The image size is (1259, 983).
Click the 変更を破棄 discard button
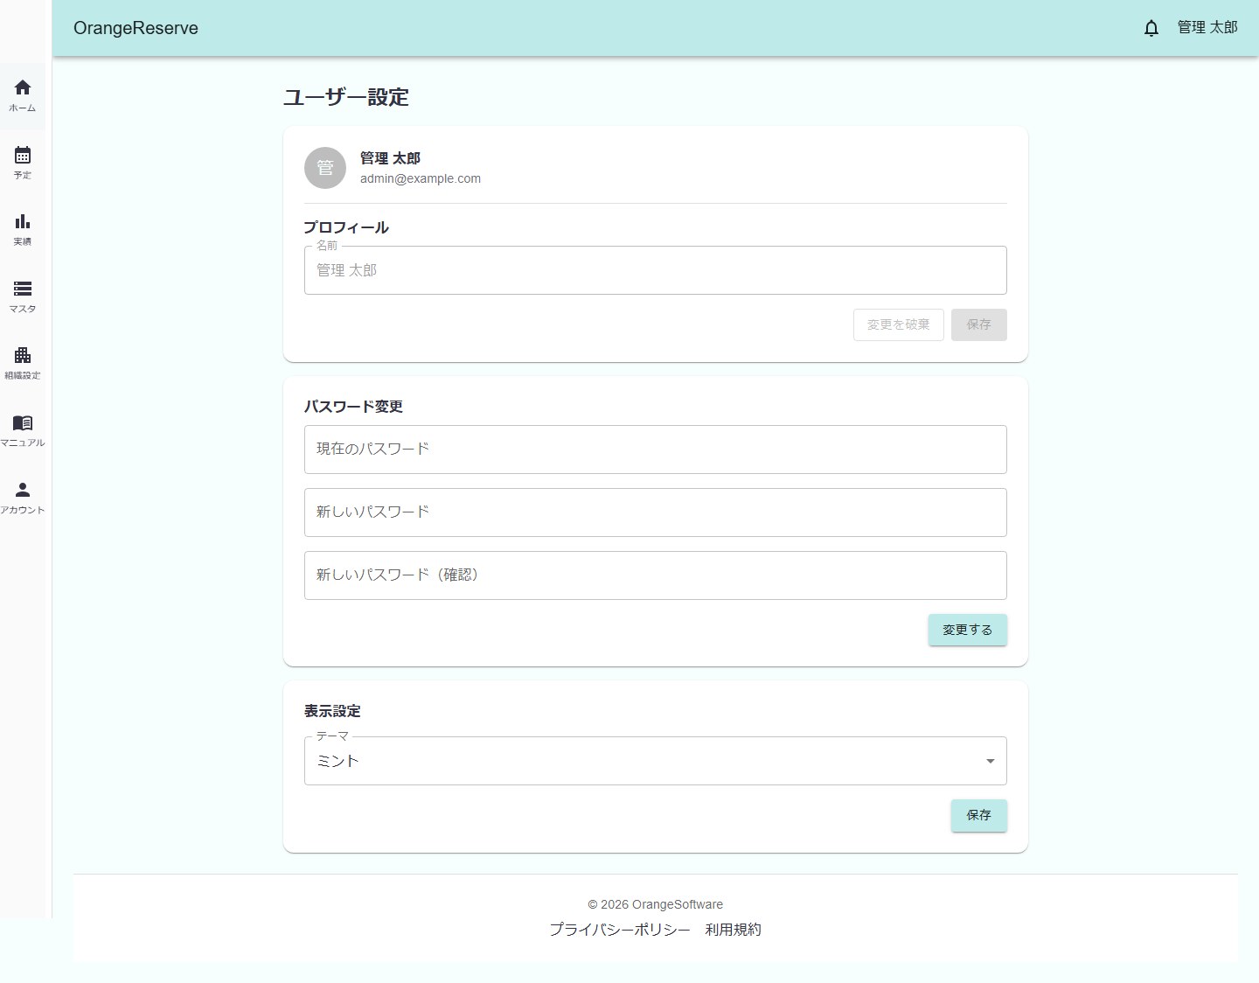(899, 324)
